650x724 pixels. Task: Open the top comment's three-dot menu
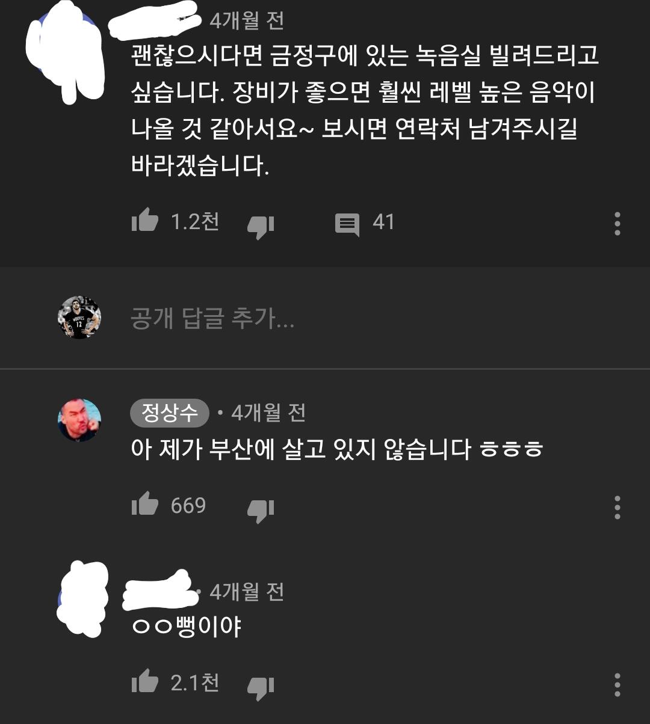coord(617,224)
